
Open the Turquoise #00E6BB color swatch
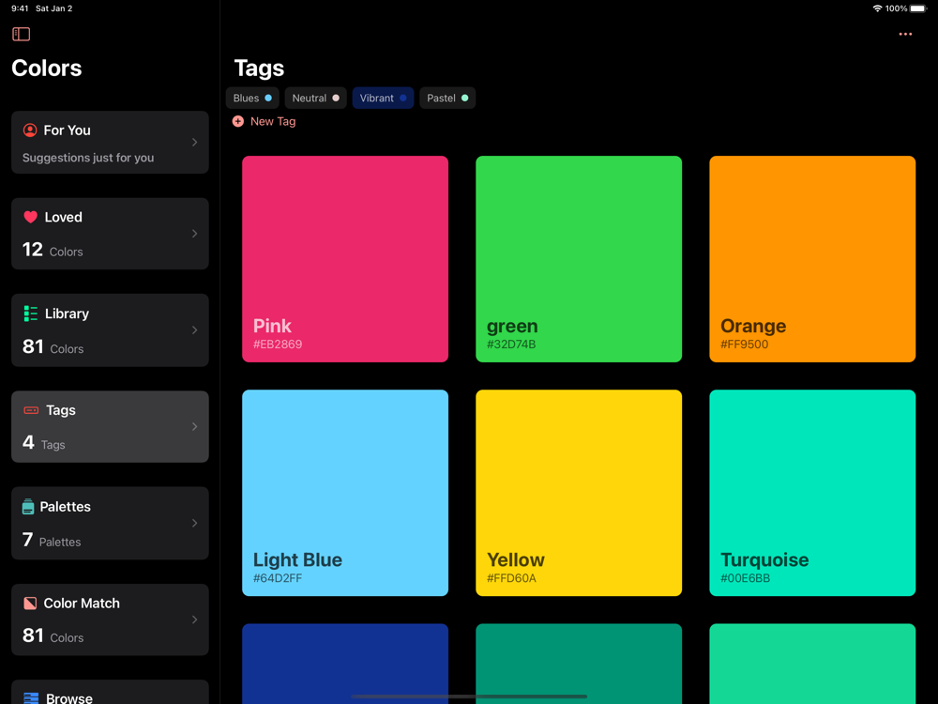pos(812,493)
